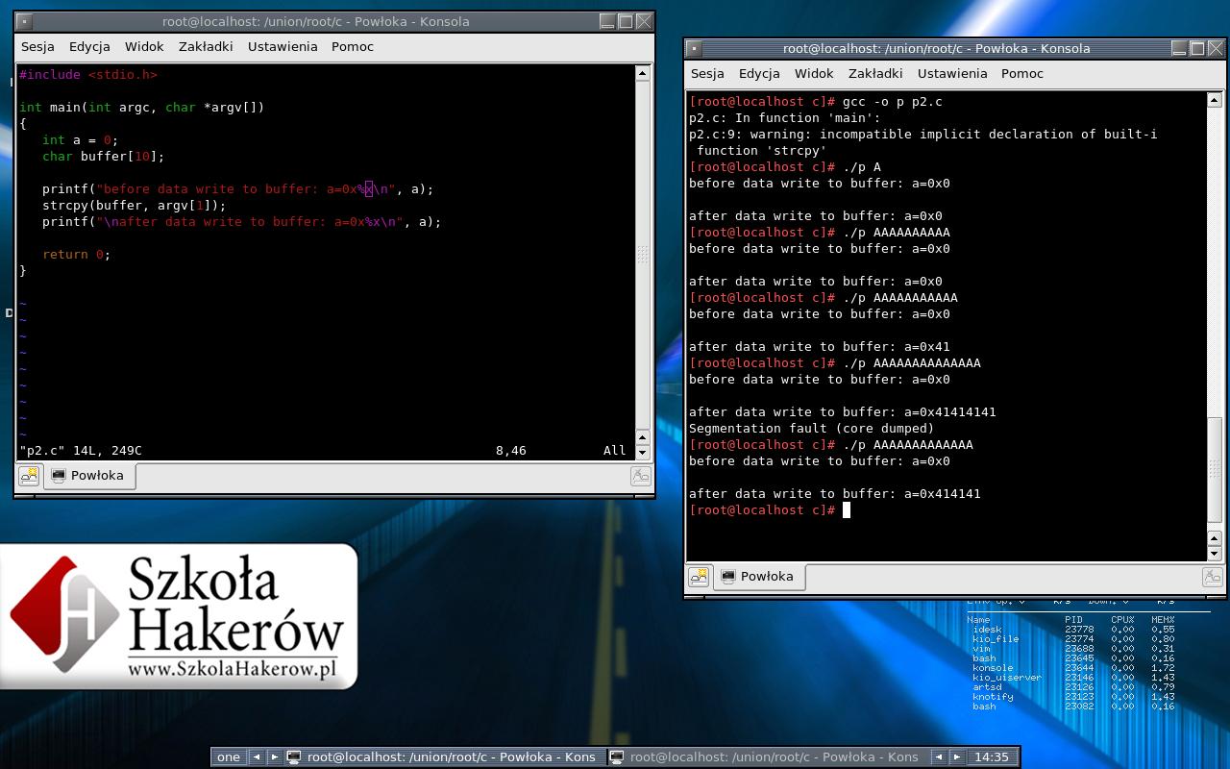This screenshot has width=1230, height=769.
Task: Click right arrow beside taskbar clock
Action: point(956,757)
